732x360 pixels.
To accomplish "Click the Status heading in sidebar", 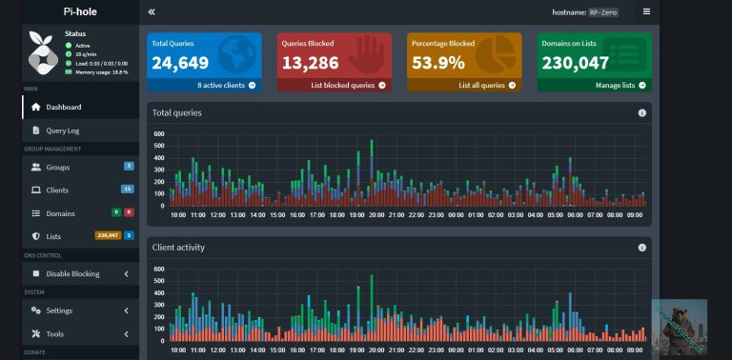I will click(x=75, y=34).
